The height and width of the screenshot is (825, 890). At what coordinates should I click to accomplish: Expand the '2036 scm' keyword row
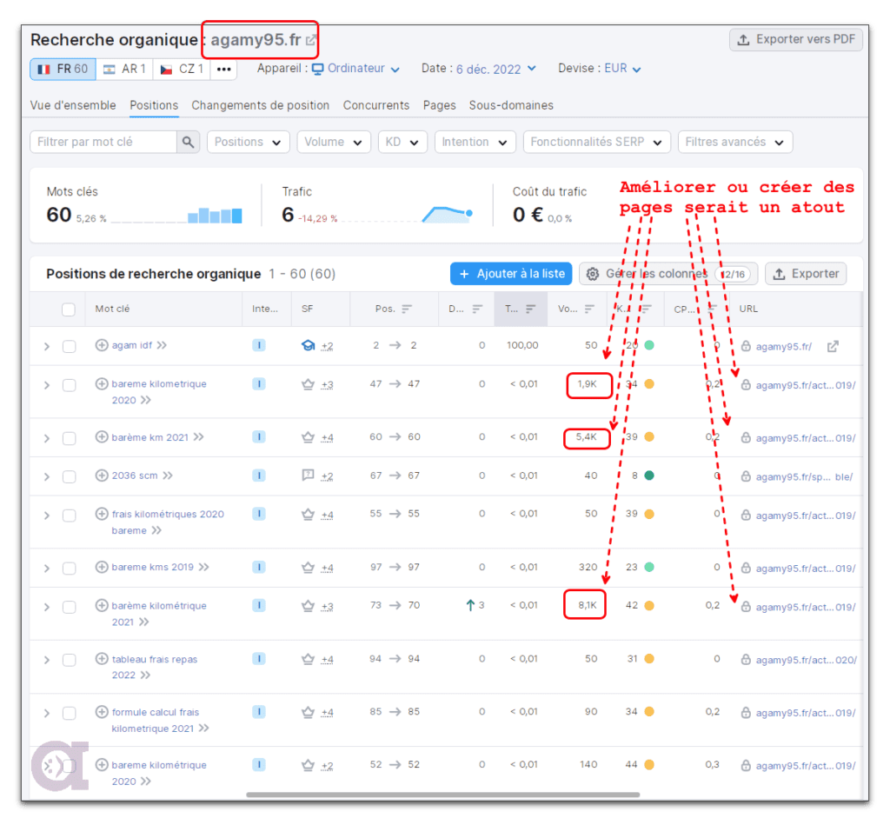pyautogui.click(x=47, y=476)
